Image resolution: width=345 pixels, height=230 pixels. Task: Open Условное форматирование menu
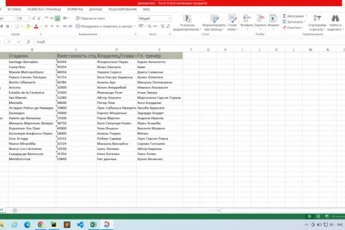click(187, 23)
